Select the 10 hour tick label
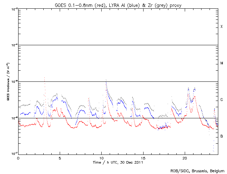Image resolution: width=227 pixels, height=174 pixels. pyautogui.click(x=101, y=158)
